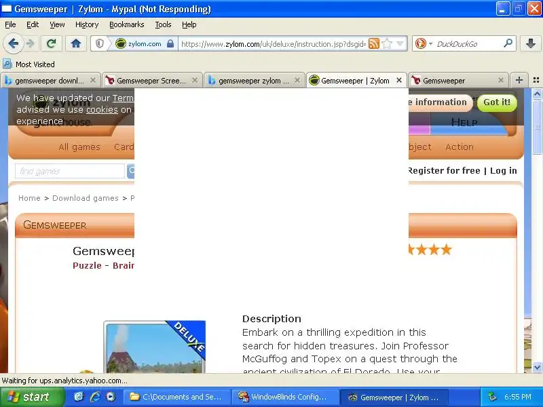Click the 'Log in' link
543x407 pixels.
click(x=503, y=171)
